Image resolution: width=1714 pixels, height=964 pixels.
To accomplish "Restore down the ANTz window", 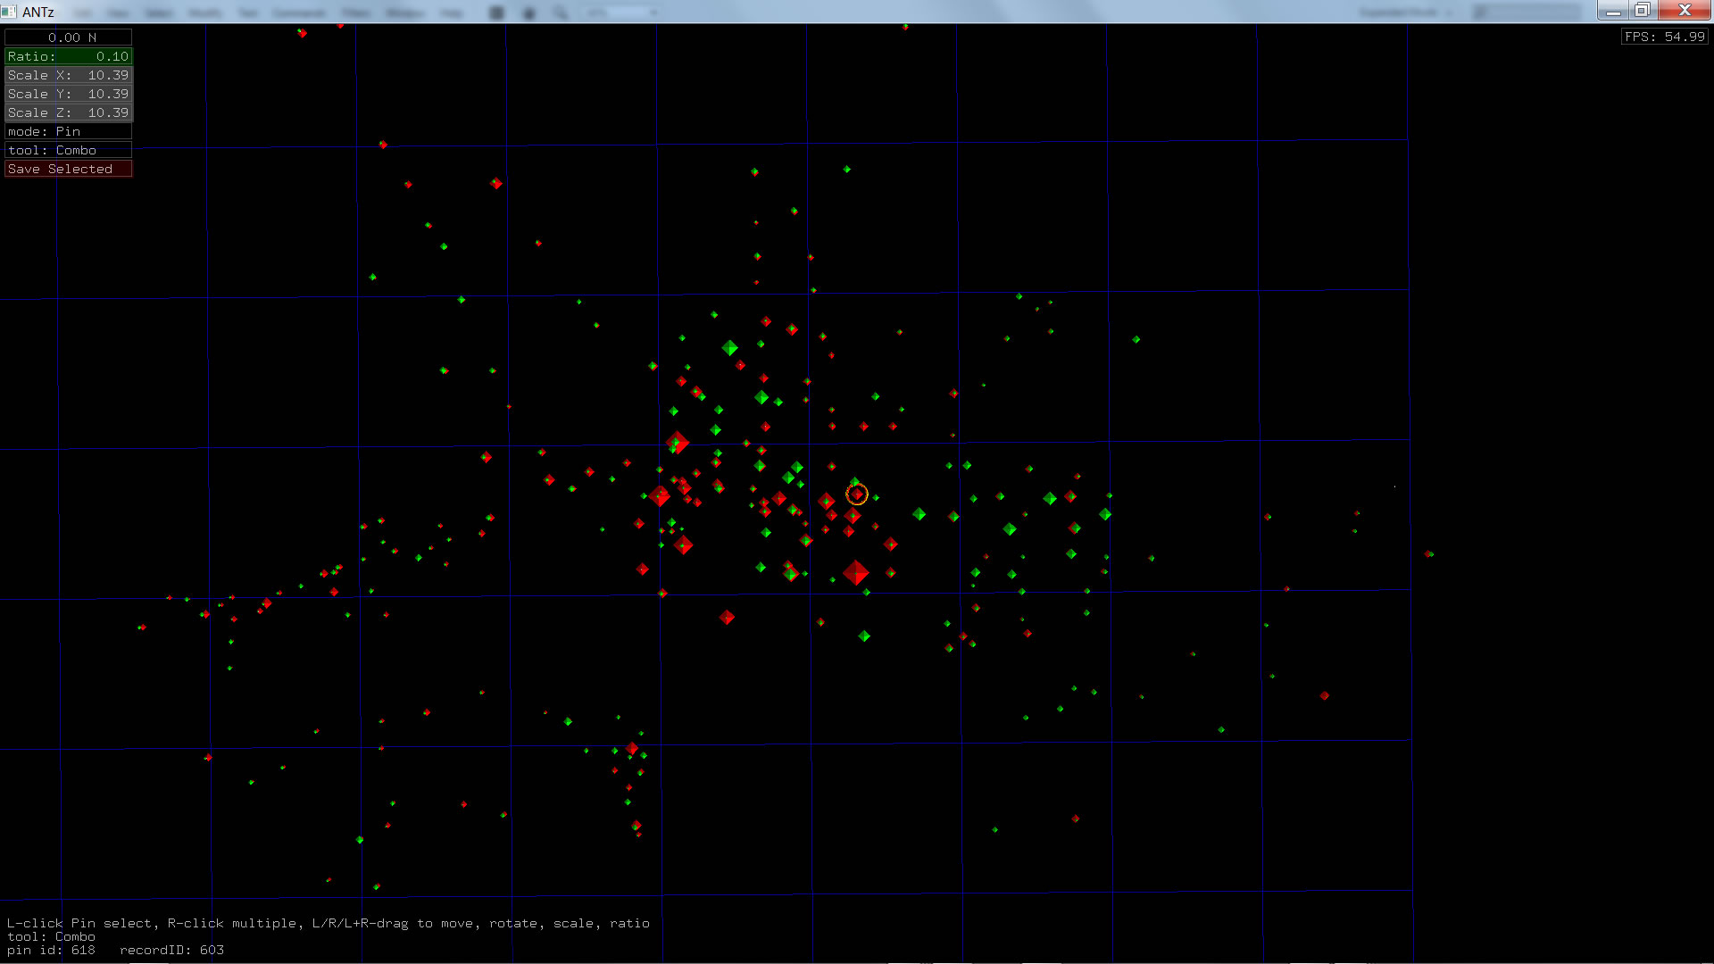I will pyautogui.click(x=1642, y=10).
